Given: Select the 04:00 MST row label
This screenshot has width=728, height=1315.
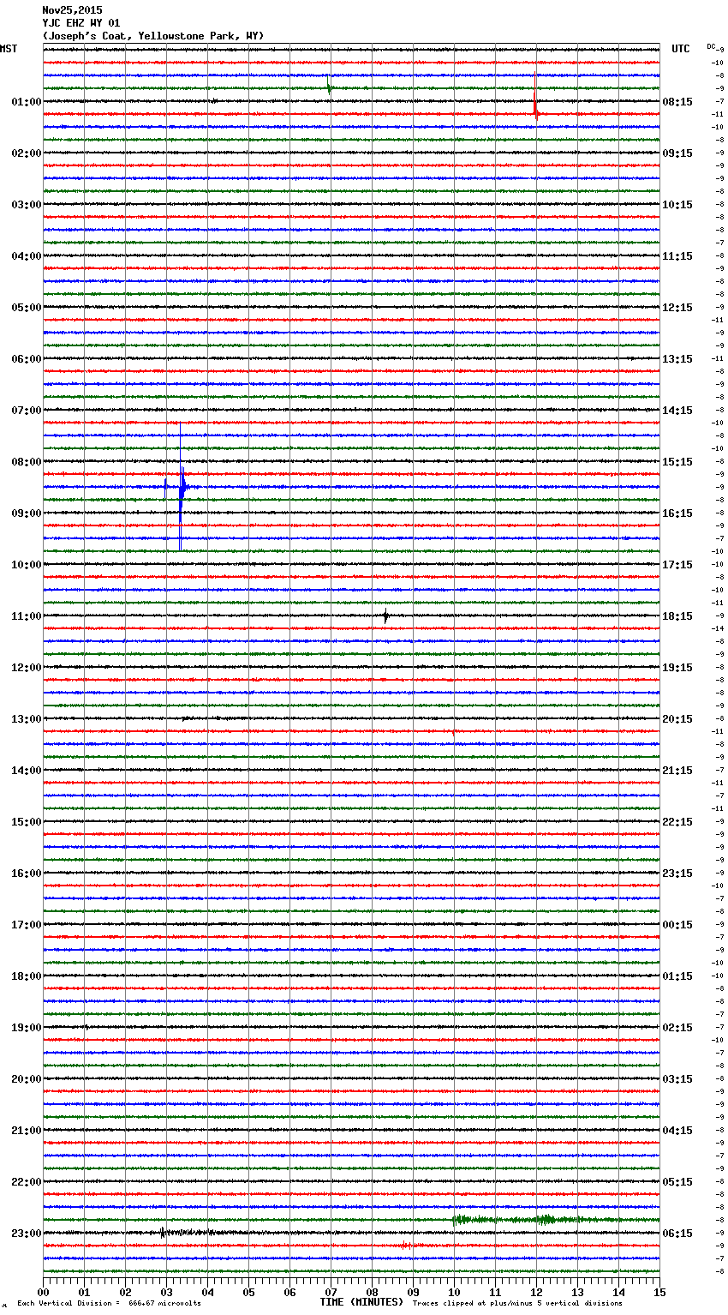Looking at the screenshot, I should [x=27, y=256].
